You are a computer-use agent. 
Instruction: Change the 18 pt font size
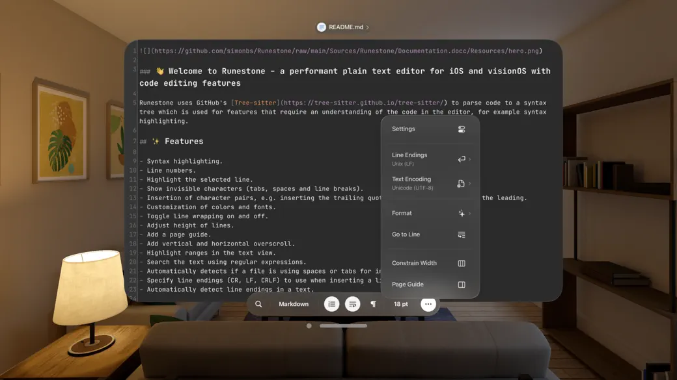click(400, 303)
